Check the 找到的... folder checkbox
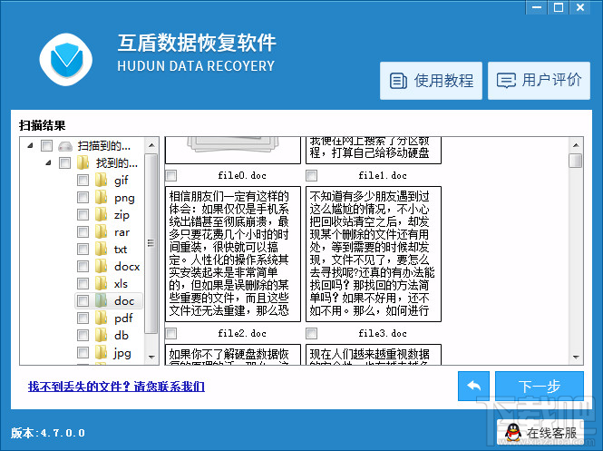The height and width of the screenshot is (451, 603). [64, 162]
